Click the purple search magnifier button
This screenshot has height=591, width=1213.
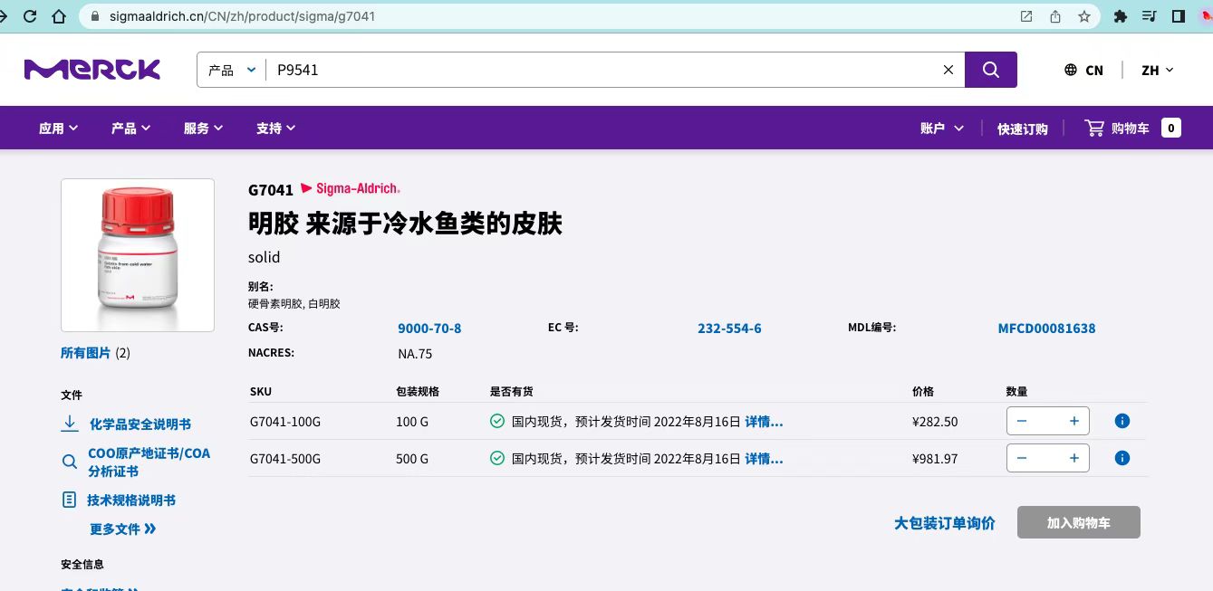point(990,70)
